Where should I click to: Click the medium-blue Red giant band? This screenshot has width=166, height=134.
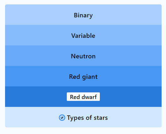pyautogui.click(x=83, y=76)
